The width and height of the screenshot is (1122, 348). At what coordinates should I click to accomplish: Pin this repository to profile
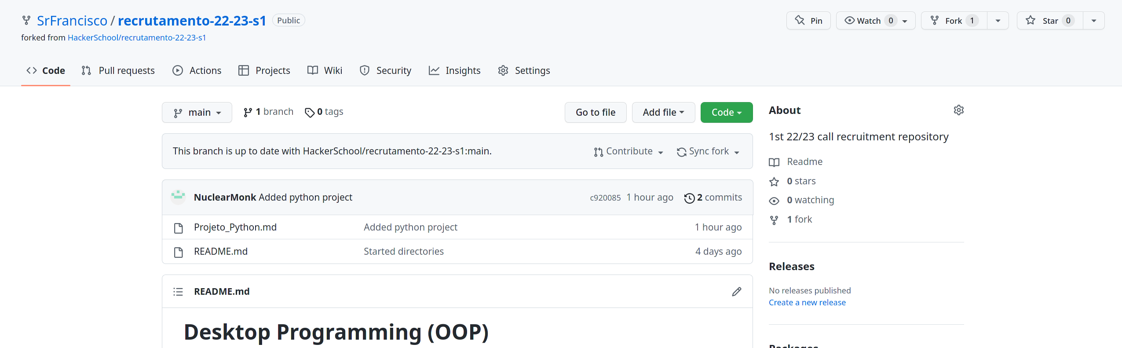(x=808, y=21)
